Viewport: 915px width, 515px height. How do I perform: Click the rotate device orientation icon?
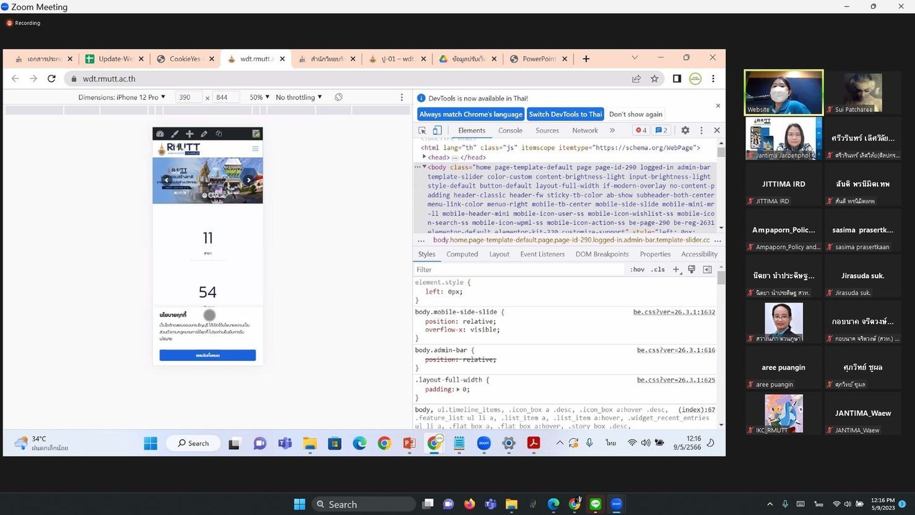point(339,97)
